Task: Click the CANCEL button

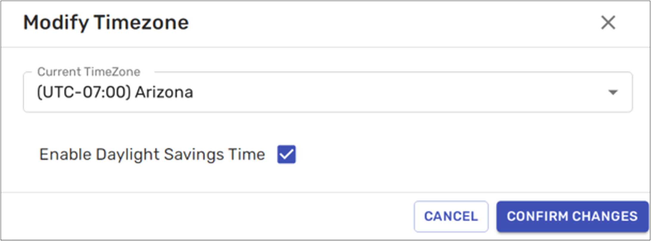Action: (x=451, y=216)
